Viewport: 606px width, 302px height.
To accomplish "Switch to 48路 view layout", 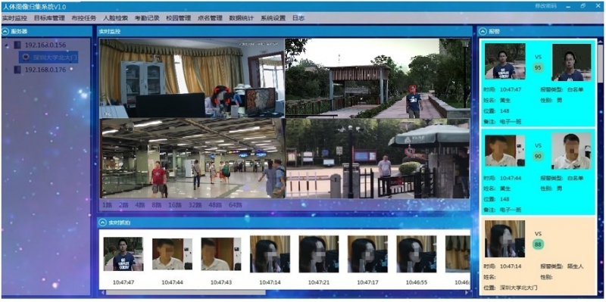I will [x=215, y=204].
